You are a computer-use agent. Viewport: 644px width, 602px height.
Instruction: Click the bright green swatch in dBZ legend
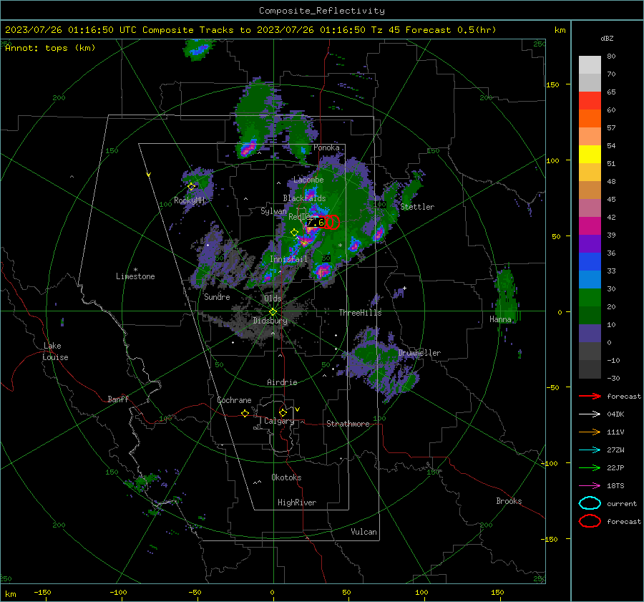point(590,298)
